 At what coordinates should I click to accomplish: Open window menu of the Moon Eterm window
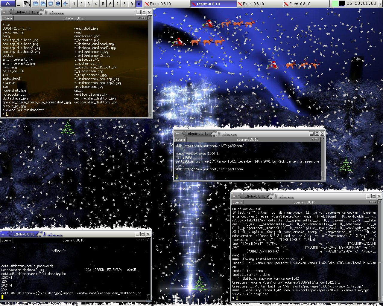click(x=3, y=234)
